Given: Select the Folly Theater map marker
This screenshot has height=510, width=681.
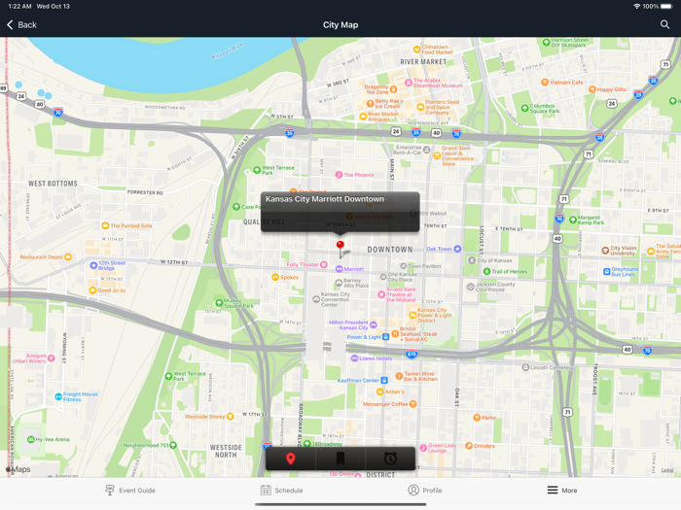Looking at the screenshot, I should click(x=324, y=264).
